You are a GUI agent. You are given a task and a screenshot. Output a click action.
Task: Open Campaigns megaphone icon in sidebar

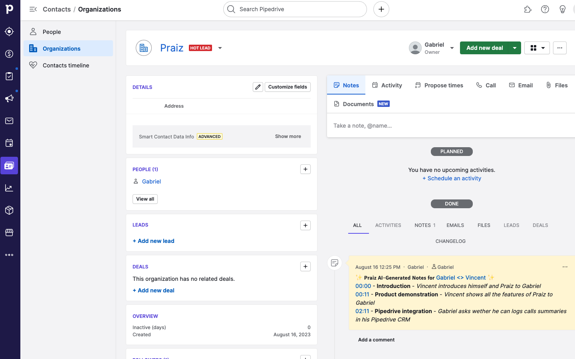pyautogui.click(x=9, y=99)
